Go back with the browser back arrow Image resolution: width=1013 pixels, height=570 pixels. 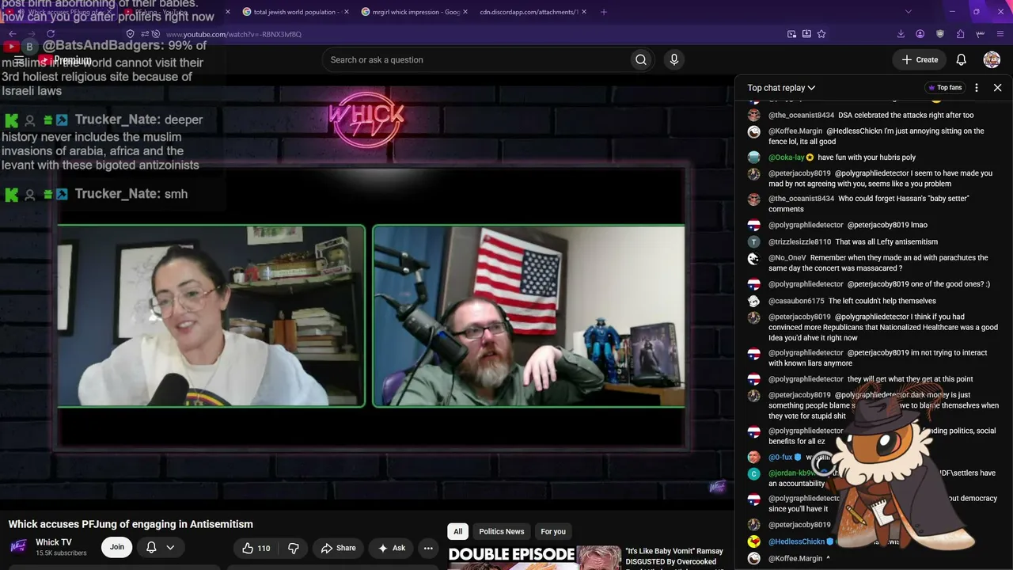(12, 34)
